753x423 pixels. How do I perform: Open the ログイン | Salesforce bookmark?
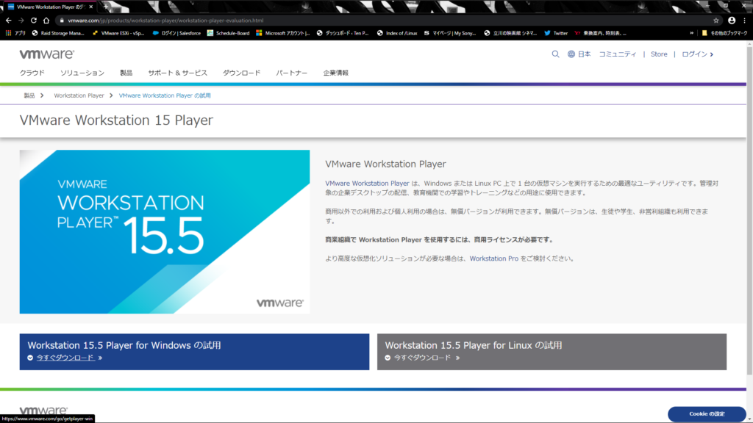[x=176, y=33]
